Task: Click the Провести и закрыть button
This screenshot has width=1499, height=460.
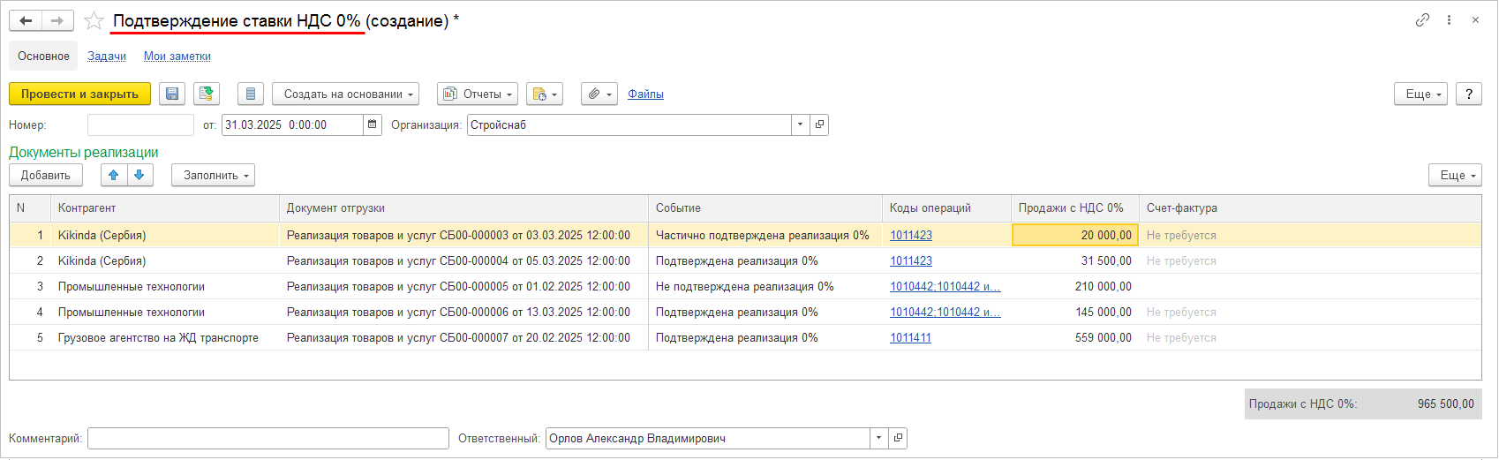Action: tap(79, 94)
